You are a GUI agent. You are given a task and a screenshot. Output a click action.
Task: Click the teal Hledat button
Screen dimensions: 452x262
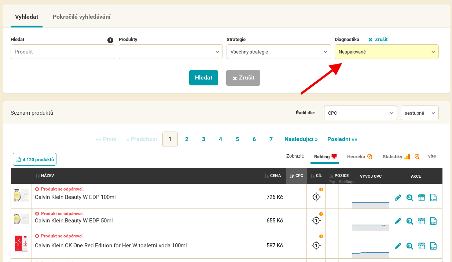(203, 78)
